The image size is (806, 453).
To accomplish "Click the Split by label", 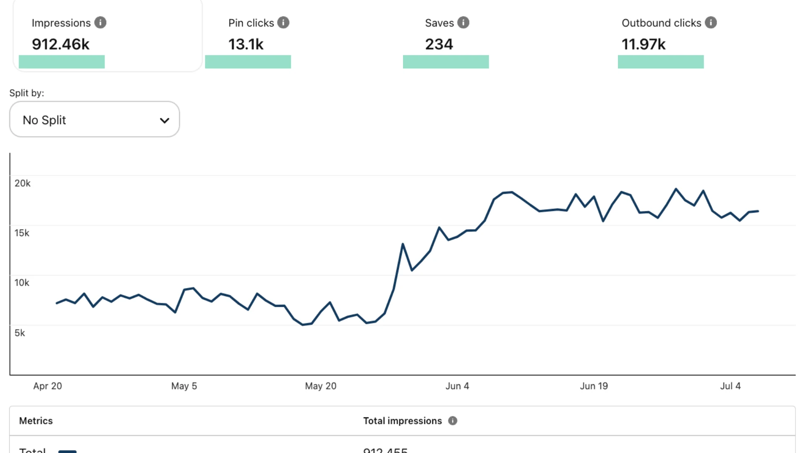I will pyautogui.click(x=27, y=93).
